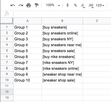Image resolution: width=111 pixels, height=102 pixels.
Task: Select row 9 header
Action: pyautogui.click(x=7, y=74)
